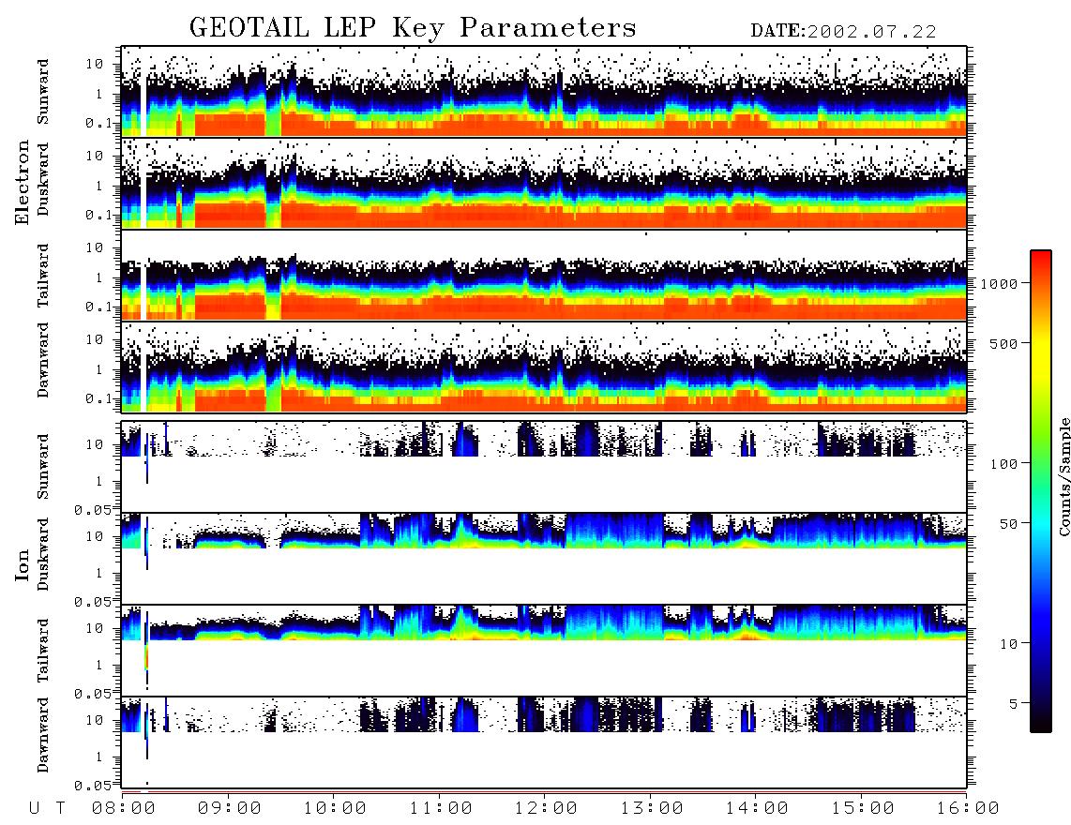Click the 100 color scale tick label
The height and width of the screenshot is (825, 1071).
click(x=1004, y=464)
